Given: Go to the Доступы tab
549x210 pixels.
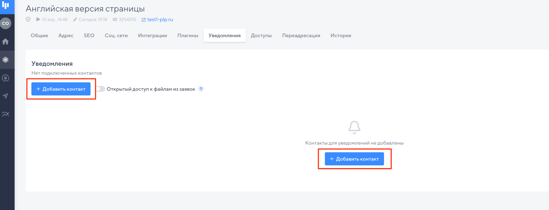Looking at the screenshot, I should coord(261,36).
